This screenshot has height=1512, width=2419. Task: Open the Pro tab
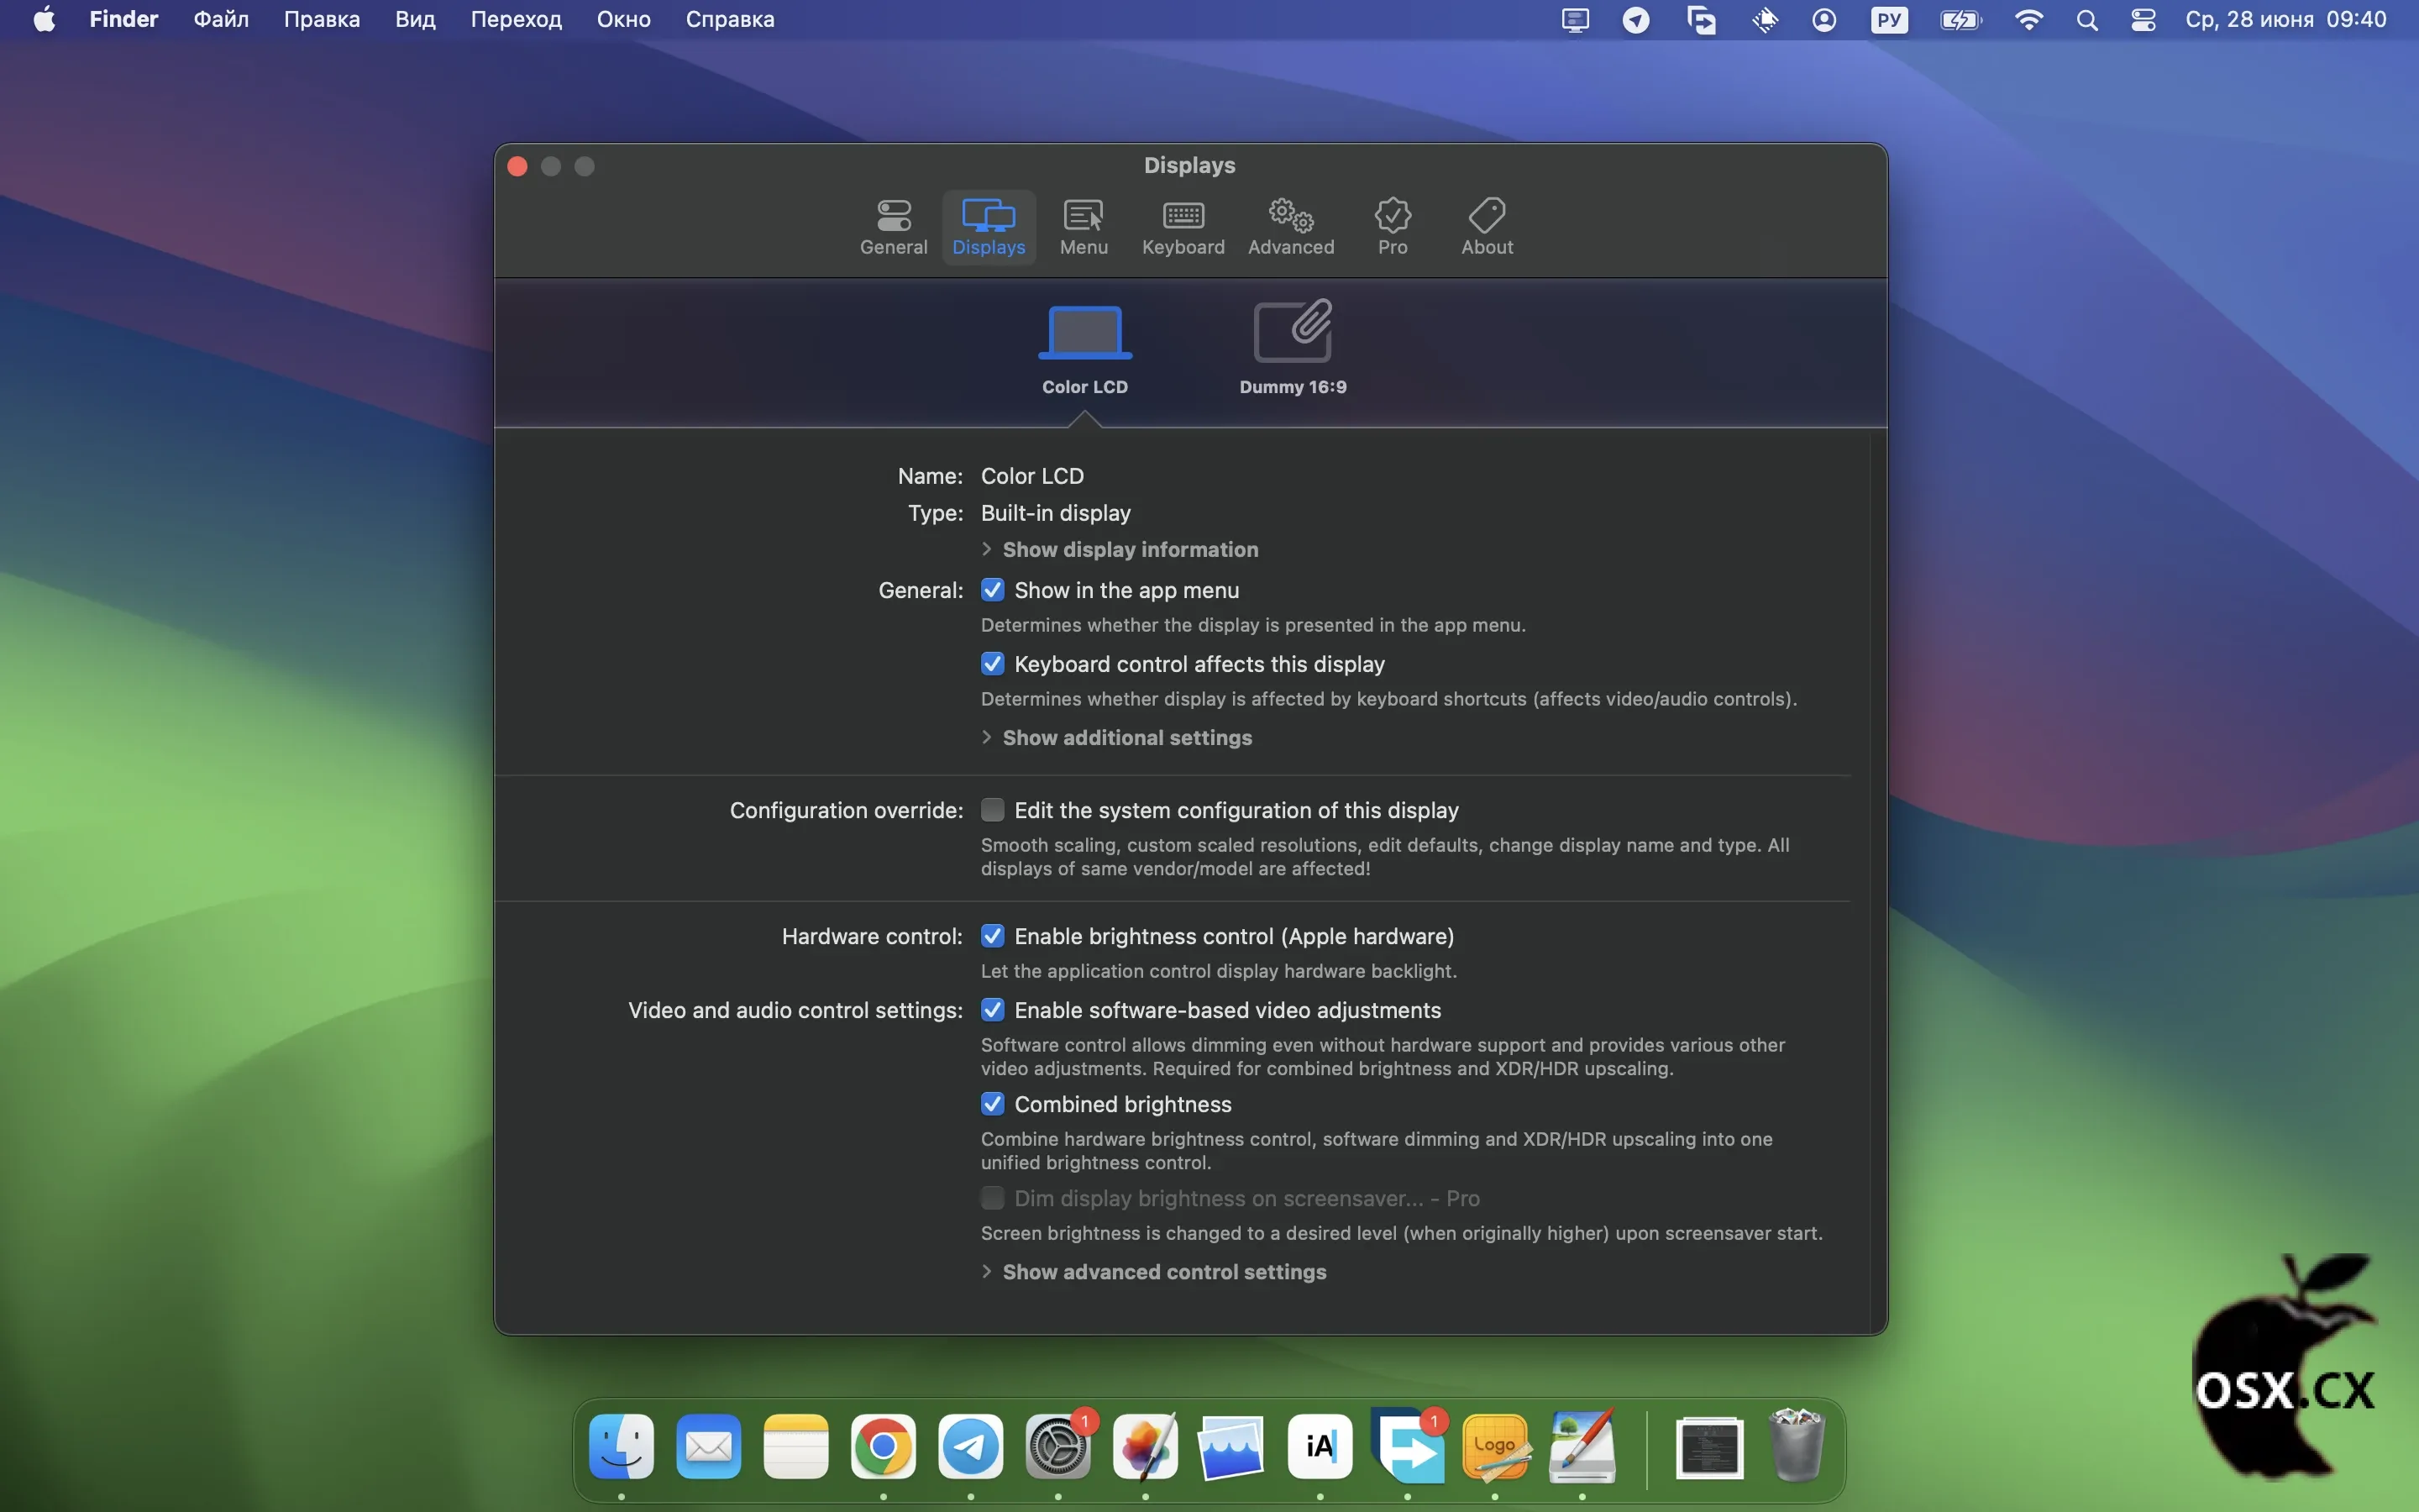click(x=1393, y=228)
